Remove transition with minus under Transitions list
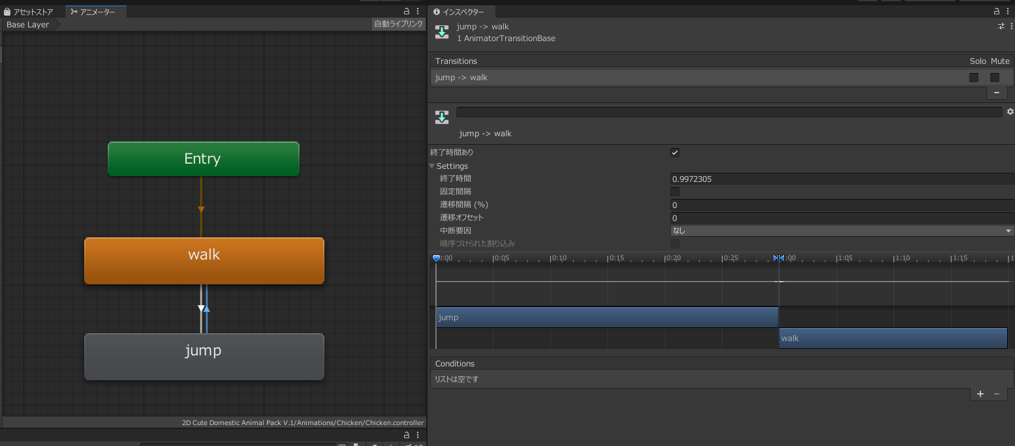 click(x=996, y=93)
